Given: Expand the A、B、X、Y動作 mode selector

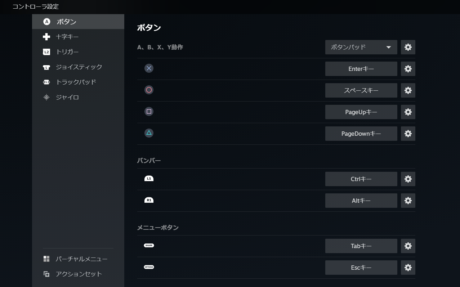Looking at the screenshot, I should [361, 47].
